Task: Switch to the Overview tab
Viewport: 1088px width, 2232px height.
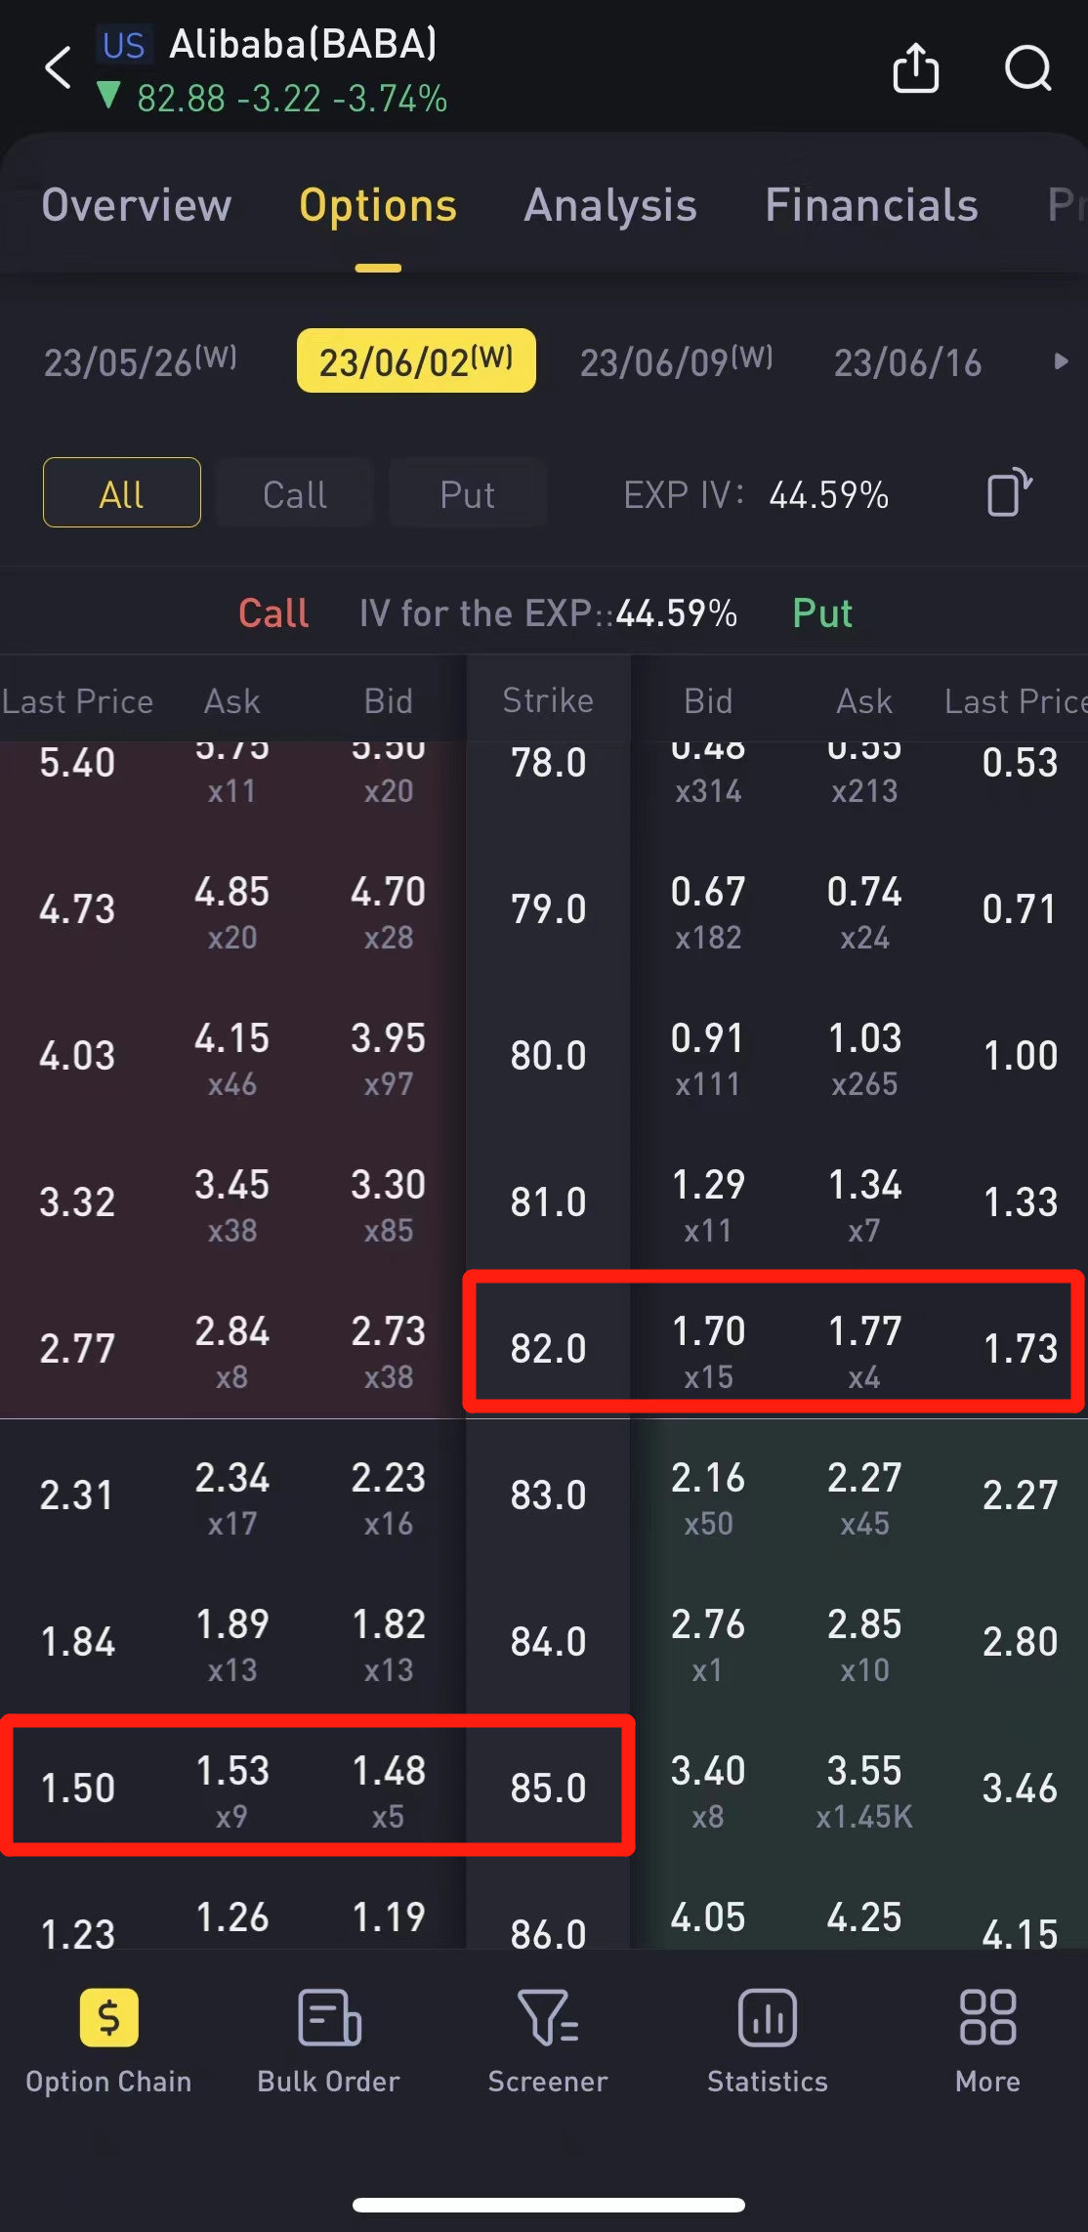Action: tap(137, 205)
